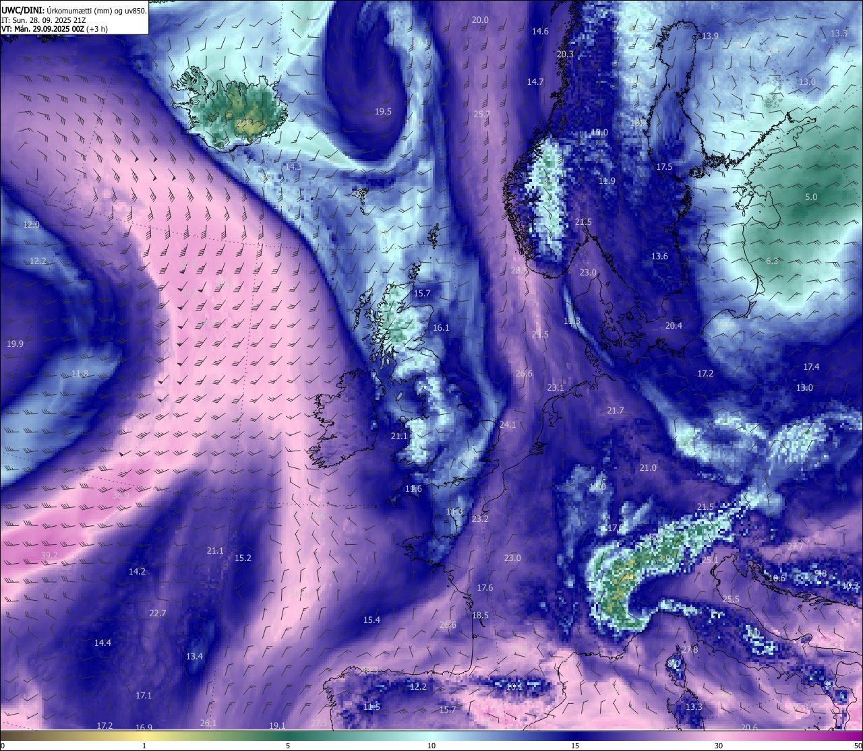The width and height of the screenshot is (863, 751).
Task: Click the map value '20.0'
Action: click(x=480, y=20)
